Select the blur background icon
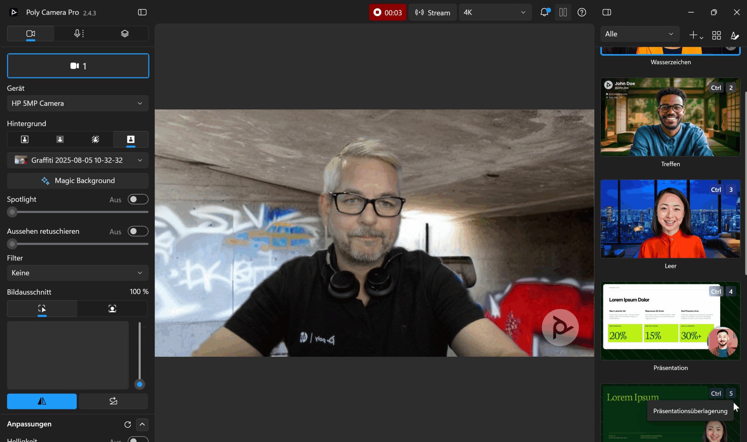 coord(60,139)
